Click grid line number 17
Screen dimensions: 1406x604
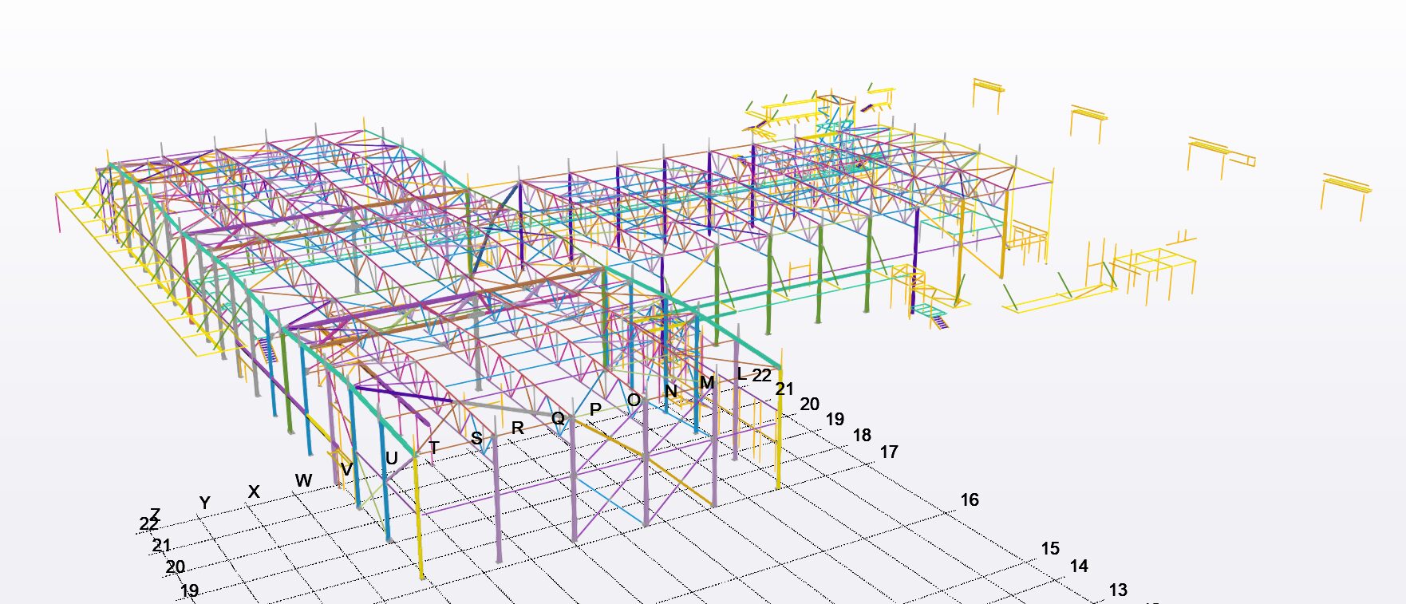(889, 452)
